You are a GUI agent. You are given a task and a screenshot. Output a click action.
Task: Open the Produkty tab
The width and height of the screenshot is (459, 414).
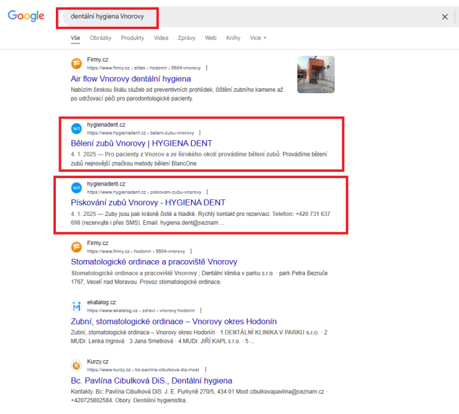click(x=133, y=38)
